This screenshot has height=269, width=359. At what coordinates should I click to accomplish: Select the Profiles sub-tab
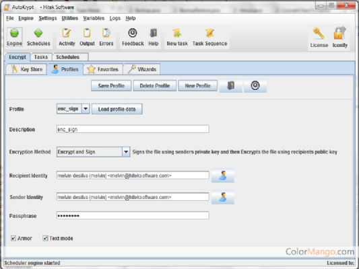point(65,69)
